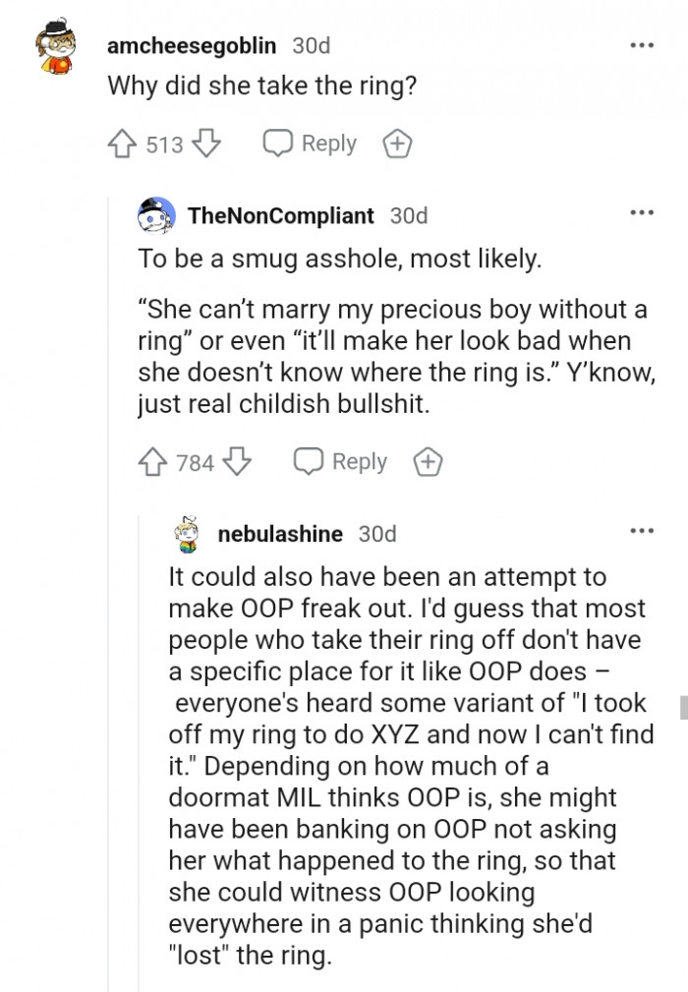Give an award to amcheesegoblin's comment
The width and height of the screenshot is (688, 992).
[397, 143]
